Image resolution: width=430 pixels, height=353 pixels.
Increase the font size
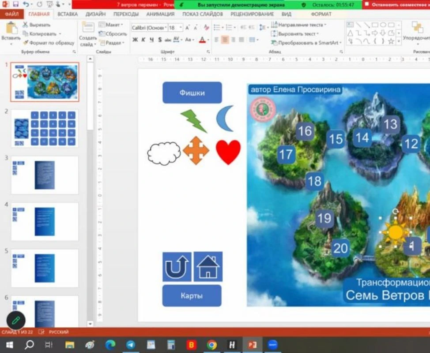[188, 28]
